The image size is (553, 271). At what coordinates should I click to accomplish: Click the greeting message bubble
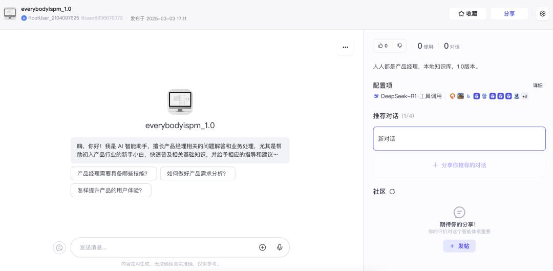tap(180, 150)
